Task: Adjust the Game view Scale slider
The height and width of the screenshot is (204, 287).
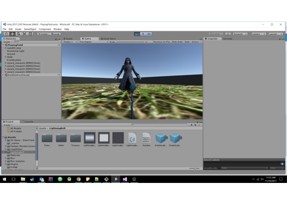Action: (130, 42)
